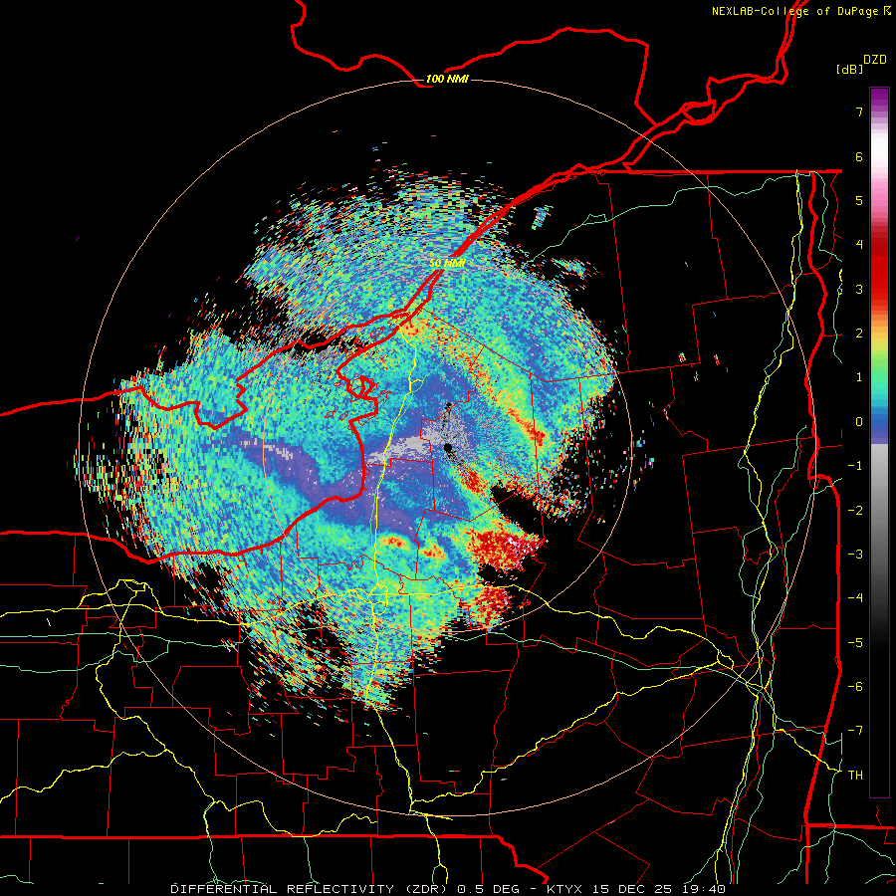Screen dimensions: 896x896
Task: Click the Differential Reflectivity KTYX caption text
Action: coord(448,889)
